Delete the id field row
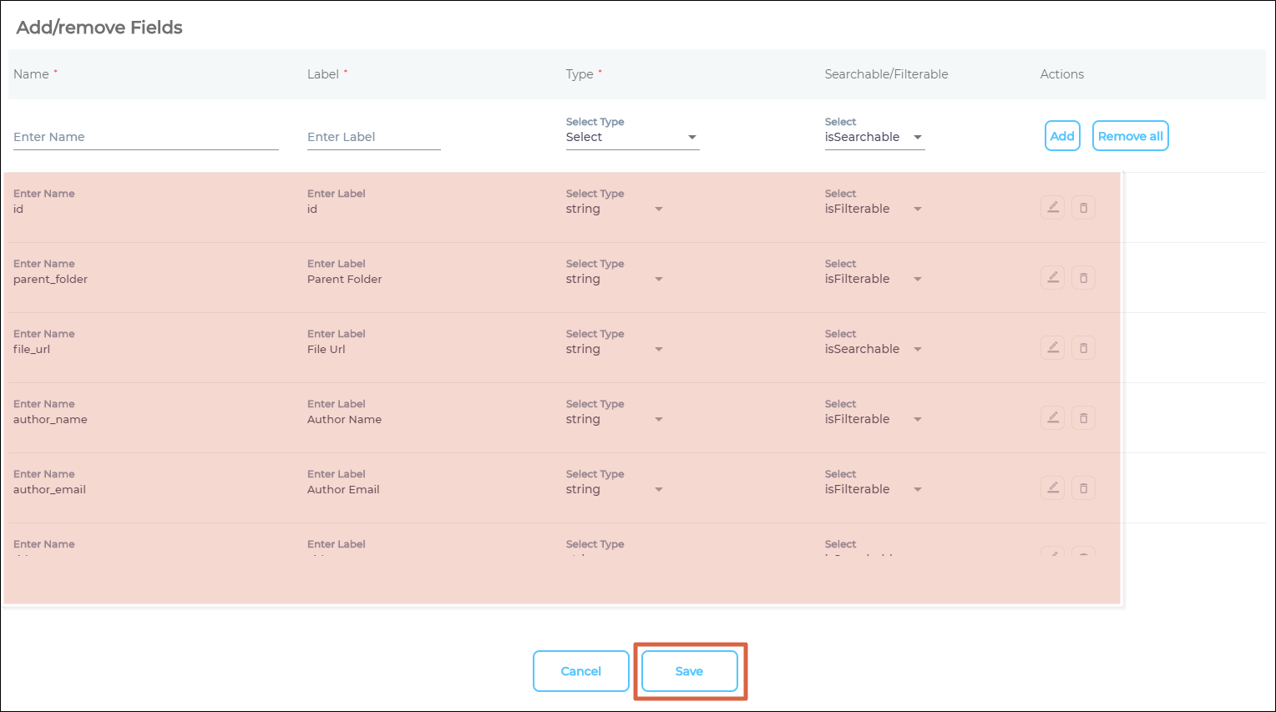 pos(1083,208)
